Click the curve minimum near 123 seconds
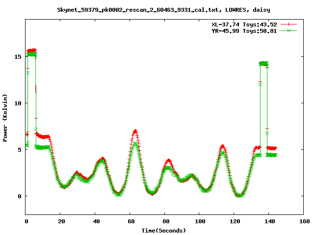This screenshot has width=314, height=235. pyautogui.click(x=239, y=195)
